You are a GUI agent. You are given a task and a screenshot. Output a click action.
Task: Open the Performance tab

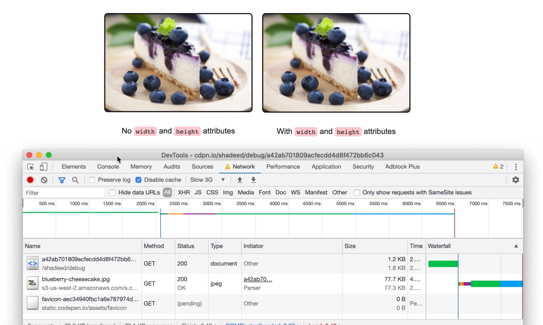point(283,167)
